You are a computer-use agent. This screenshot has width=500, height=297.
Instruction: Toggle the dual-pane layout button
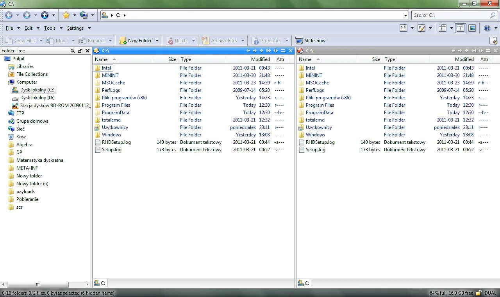[461, 28]
